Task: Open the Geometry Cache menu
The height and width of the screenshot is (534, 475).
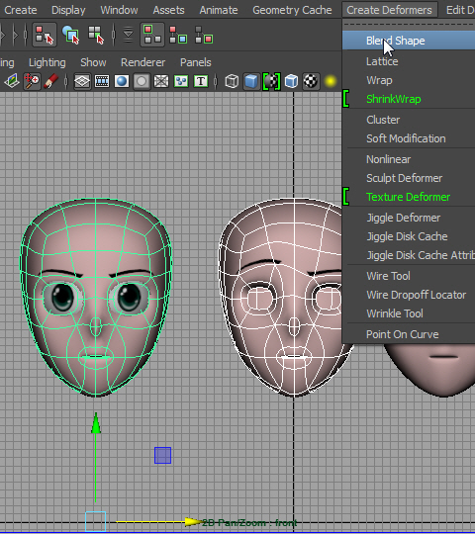Action: click(292, 10)
